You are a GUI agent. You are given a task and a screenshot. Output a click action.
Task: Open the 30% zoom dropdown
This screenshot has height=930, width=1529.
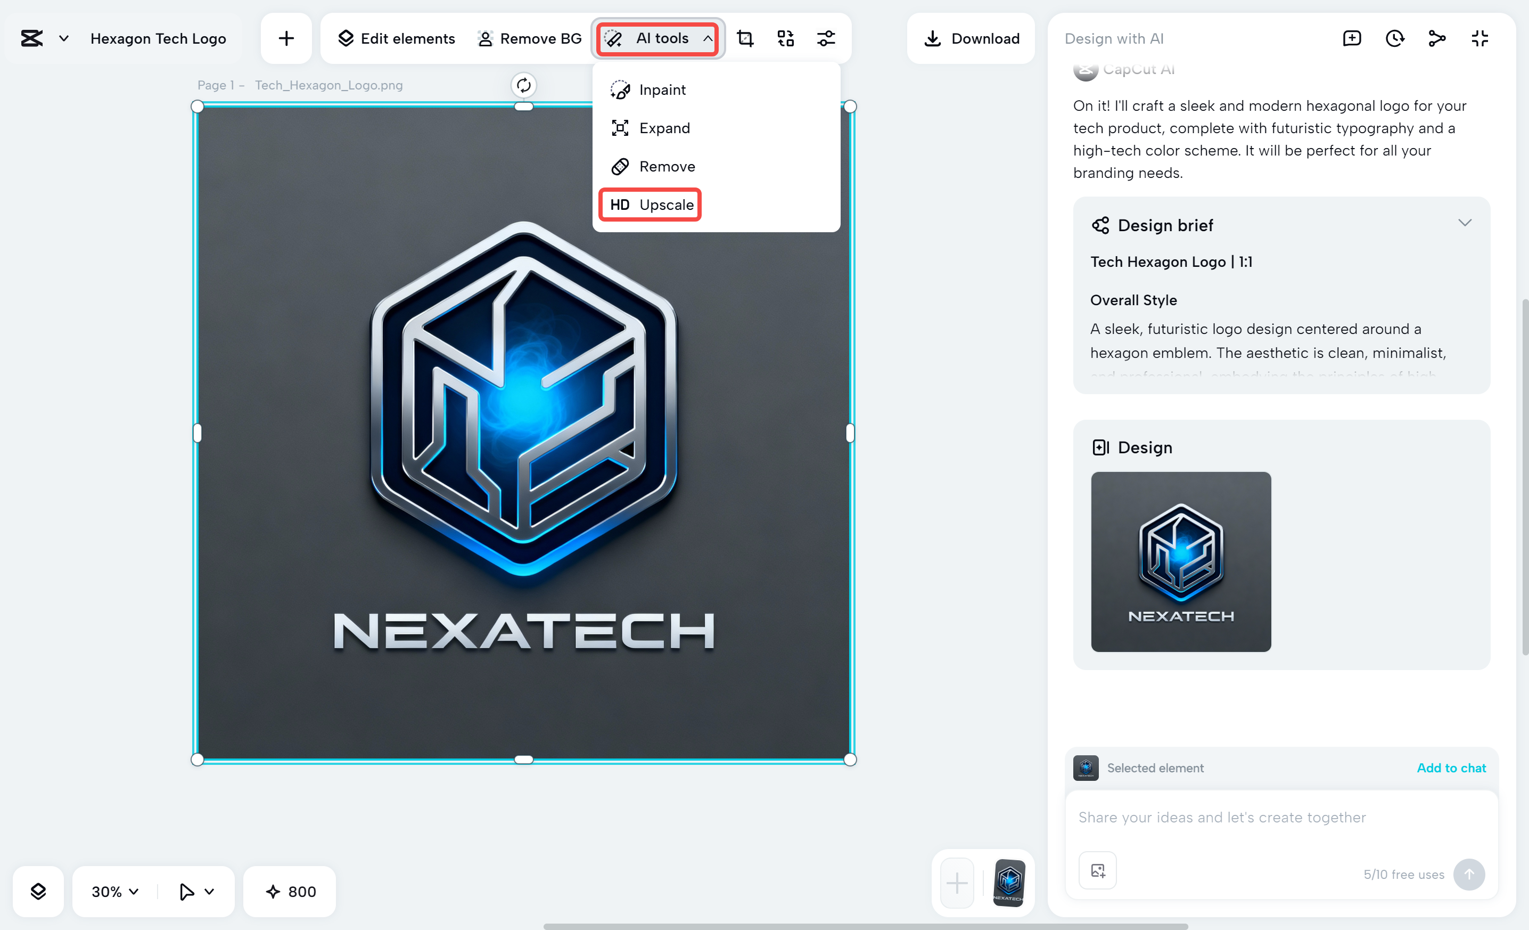tap(115, 892)
